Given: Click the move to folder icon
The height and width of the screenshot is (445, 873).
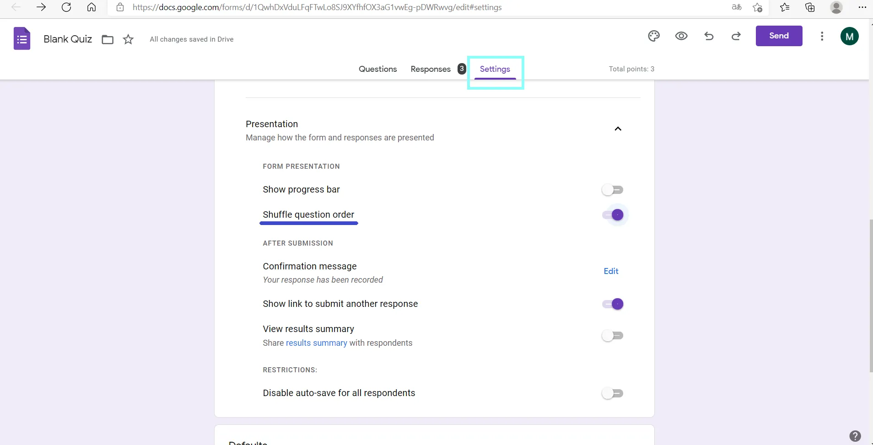Looking at the screenshot, I should coord(108,39).
